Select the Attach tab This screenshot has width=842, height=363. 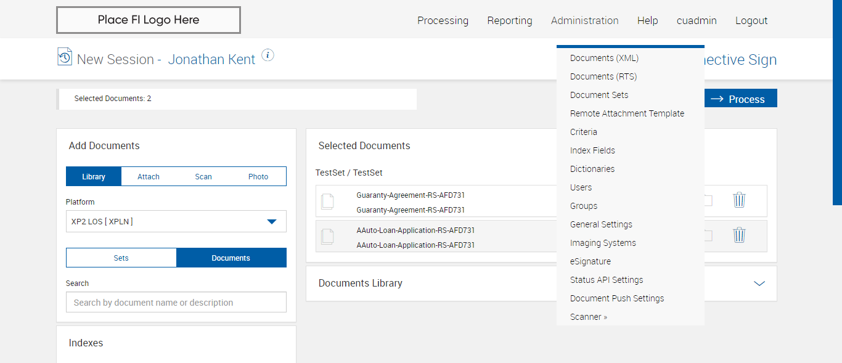pos(149,177)
